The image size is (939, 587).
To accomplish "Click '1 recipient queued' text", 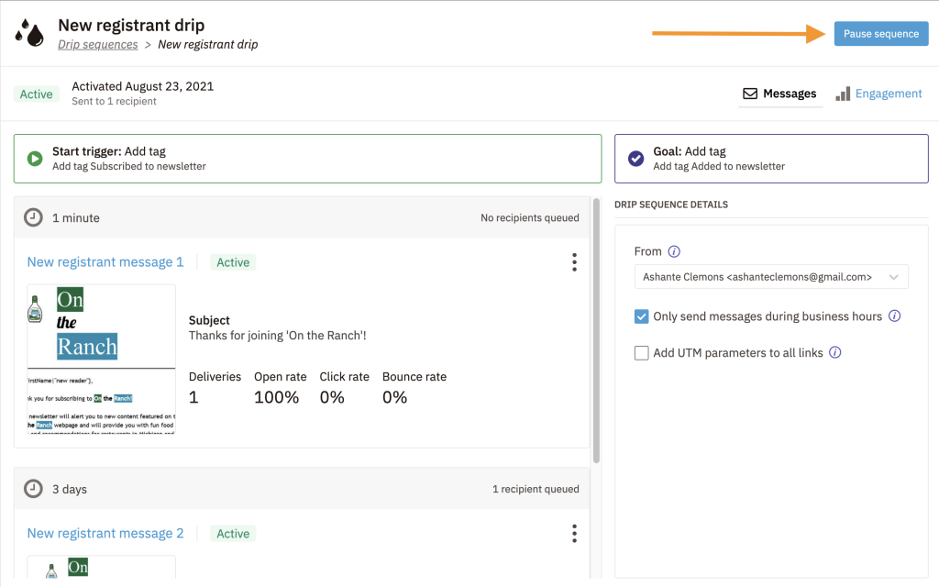I will 536,490.
